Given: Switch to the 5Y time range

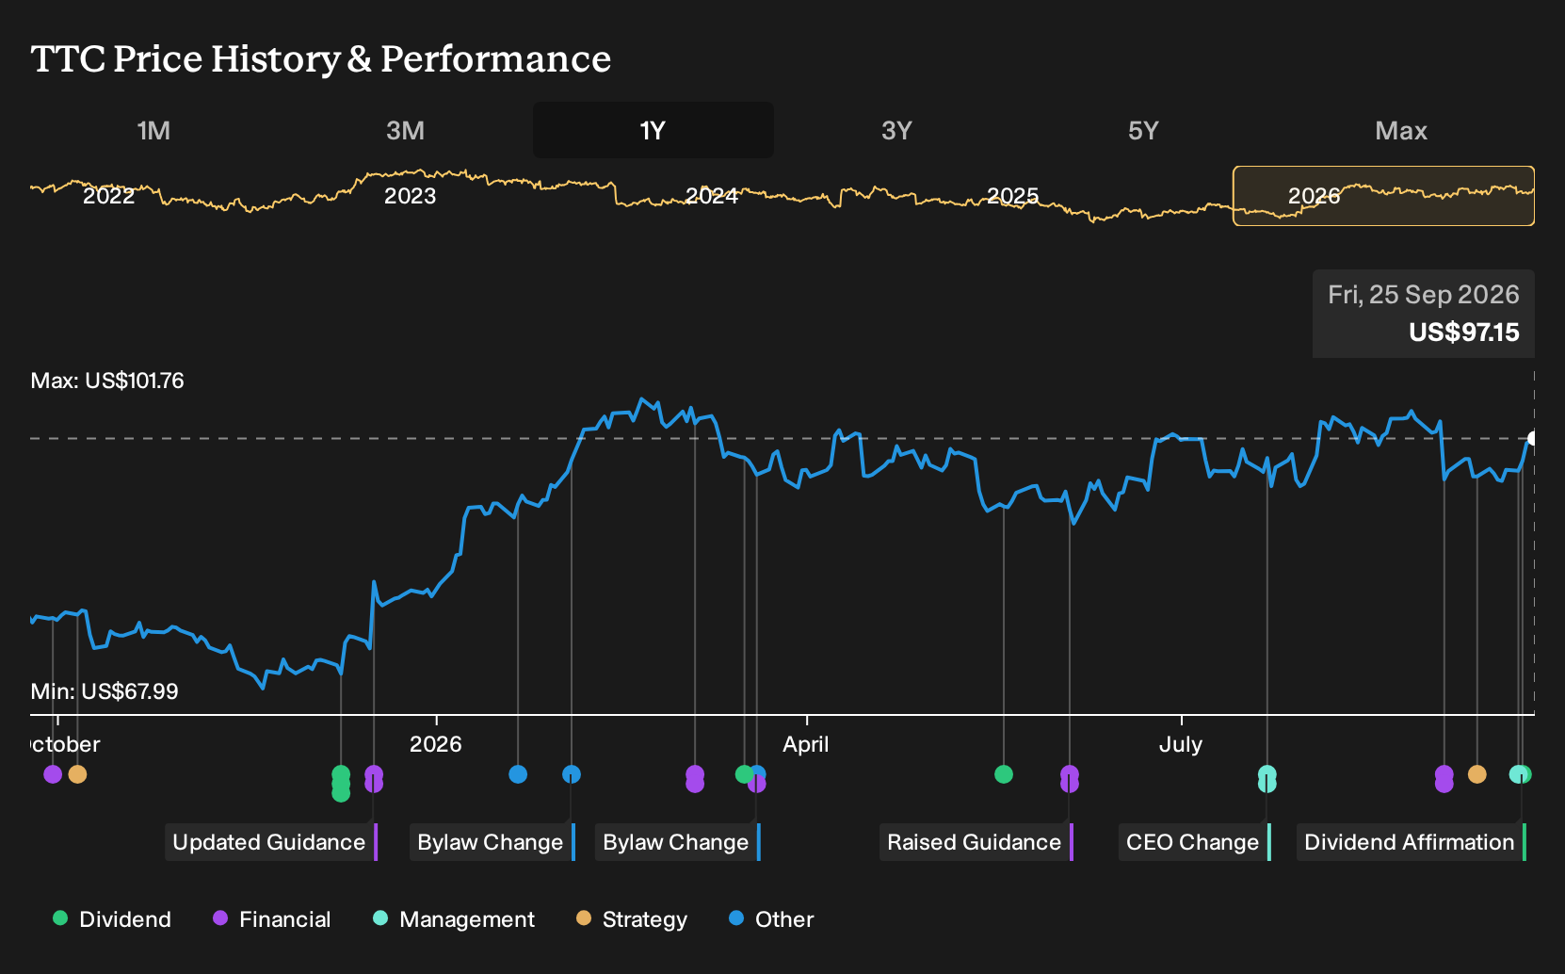Looking at the screenshot, I should (x=1143, y=130).
